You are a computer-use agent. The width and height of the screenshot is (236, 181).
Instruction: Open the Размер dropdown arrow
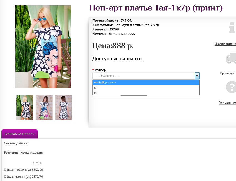pos(197,76)
